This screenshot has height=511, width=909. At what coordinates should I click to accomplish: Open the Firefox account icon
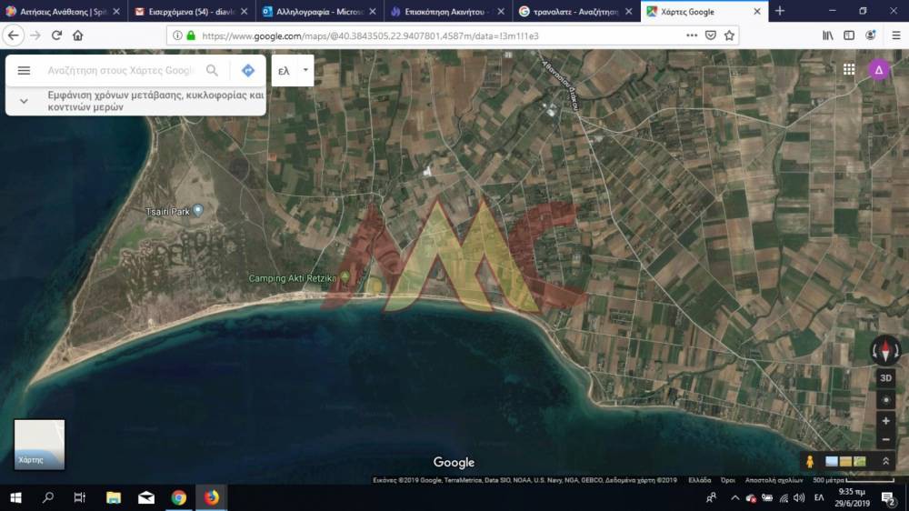click(x=870, y=35)
